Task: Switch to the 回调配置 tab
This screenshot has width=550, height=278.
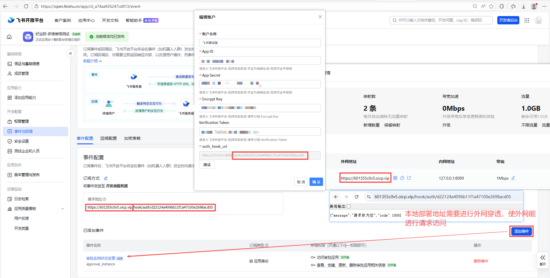Action: (109, 138)
